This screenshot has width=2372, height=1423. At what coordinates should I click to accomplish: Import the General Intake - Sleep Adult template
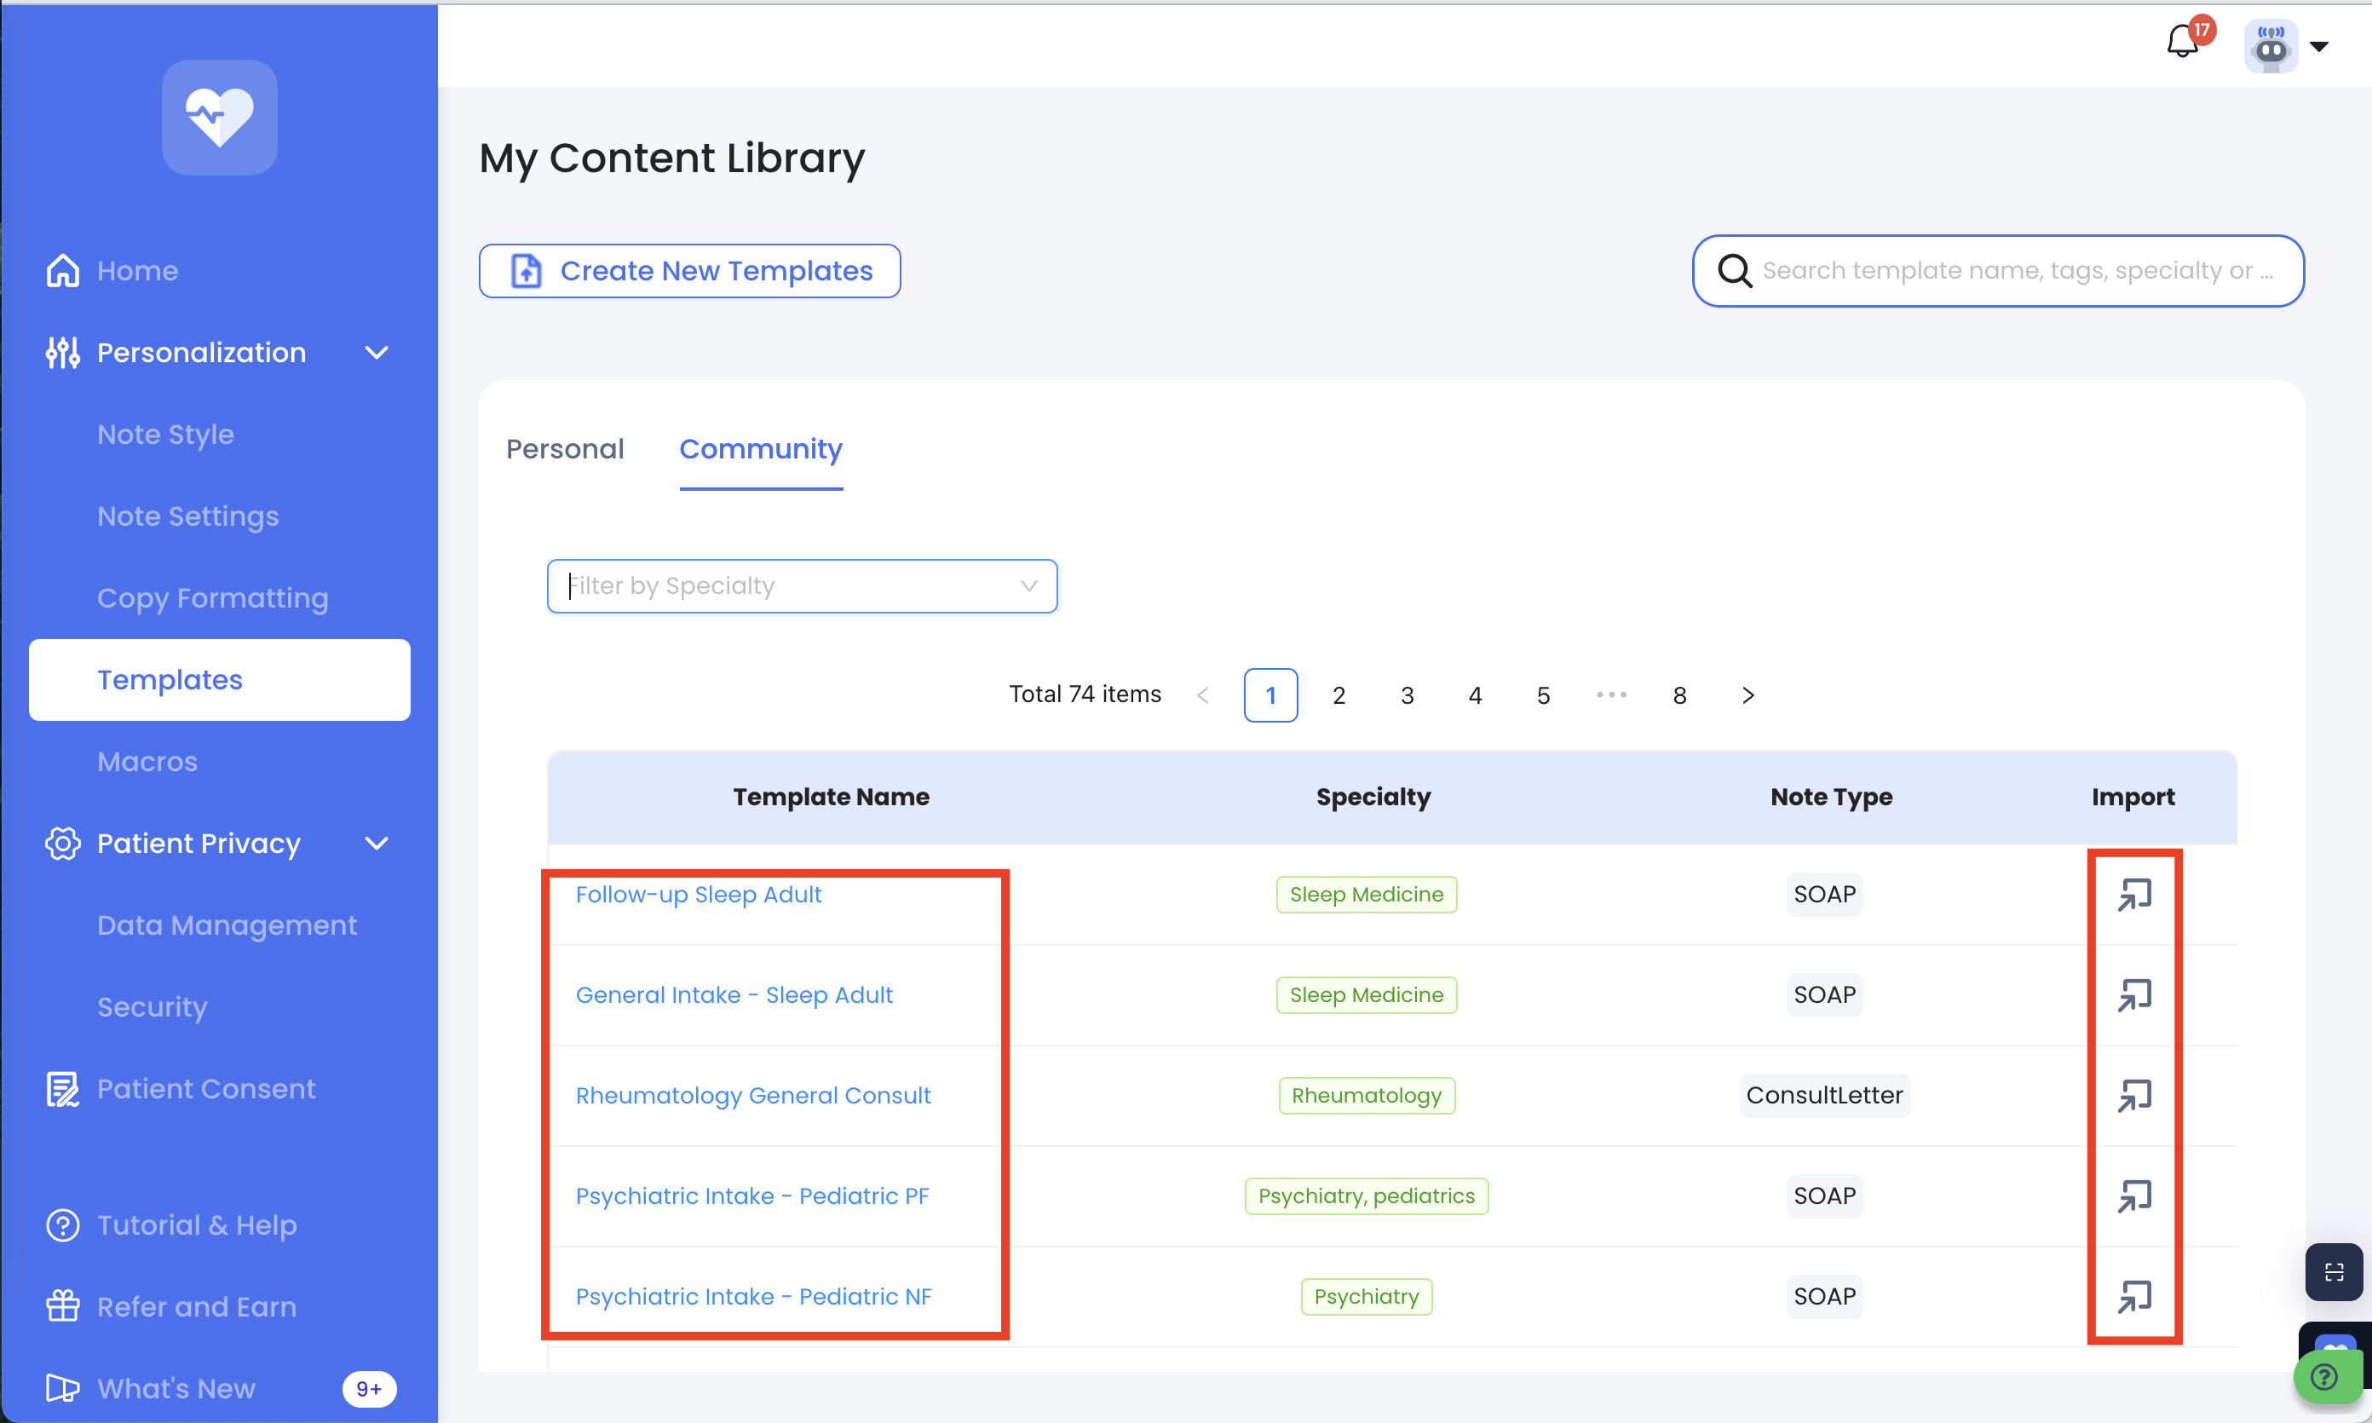[2134, 995]
